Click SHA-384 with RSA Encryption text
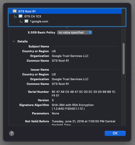Viewport: 135px width, 145px height. 73,105
